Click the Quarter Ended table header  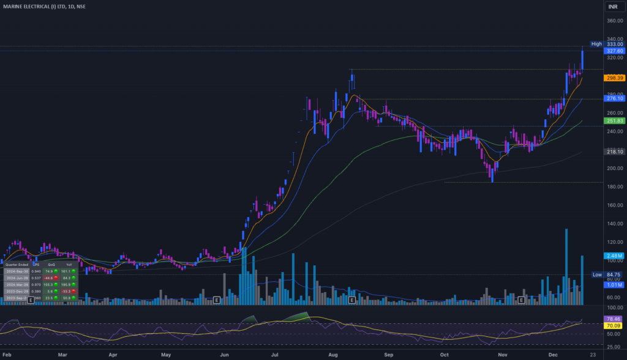tap(16, 264)
